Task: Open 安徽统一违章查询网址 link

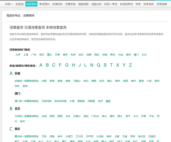Action: click(27, 81)
